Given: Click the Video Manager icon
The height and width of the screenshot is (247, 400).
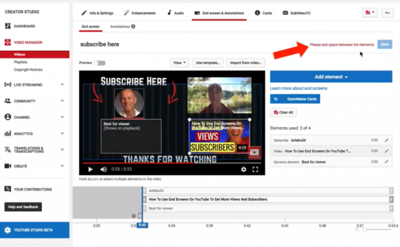Looking at the screenshot, I should 7,42.
